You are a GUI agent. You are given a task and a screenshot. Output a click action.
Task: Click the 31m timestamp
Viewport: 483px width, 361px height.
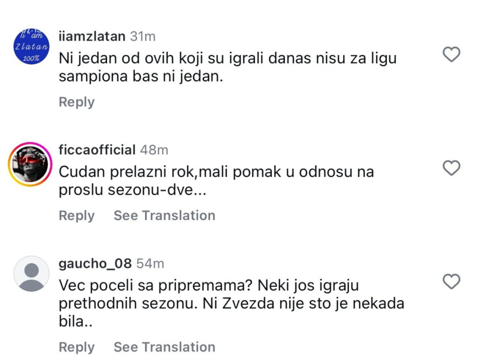142,36
